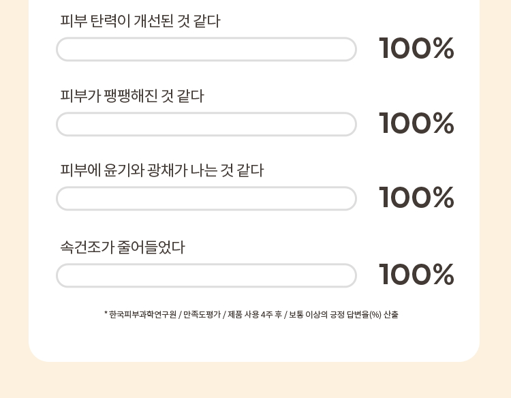The height and width of the screenshot is (398, 511).
Task: Select the '속건조가 줄어들었다' label
Action: [x=123, y=247]
